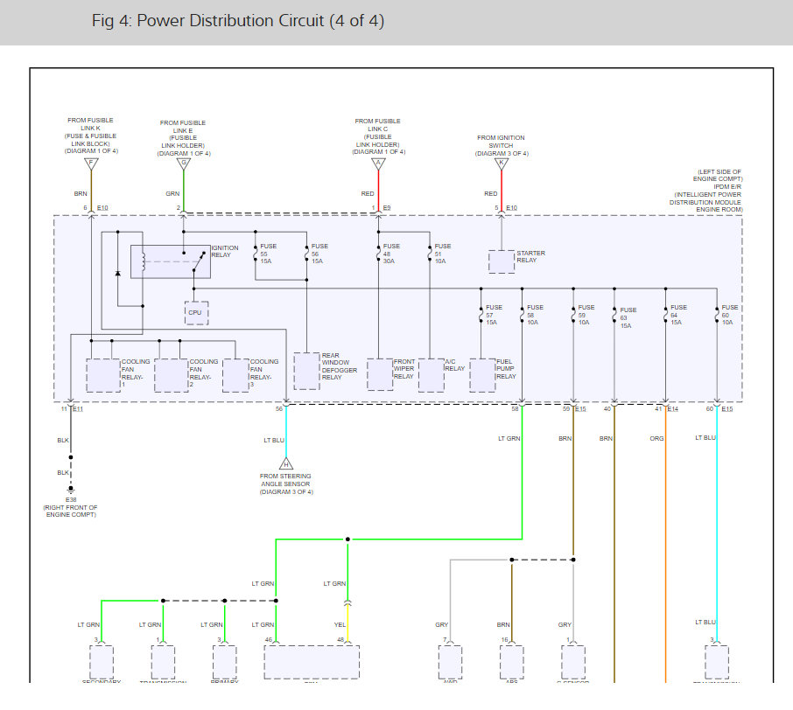Click the triangle connector marked F

[x=91, y=164]
